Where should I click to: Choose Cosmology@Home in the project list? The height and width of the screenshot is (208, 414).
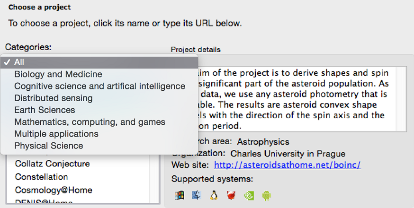(54, 190)
